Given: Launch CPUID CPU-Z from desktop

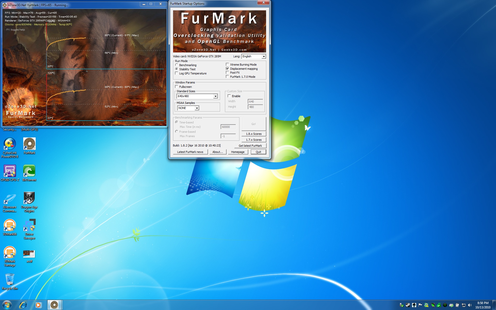Looking at the screenshot, I should pyautogui.click(x=10, y=173).
